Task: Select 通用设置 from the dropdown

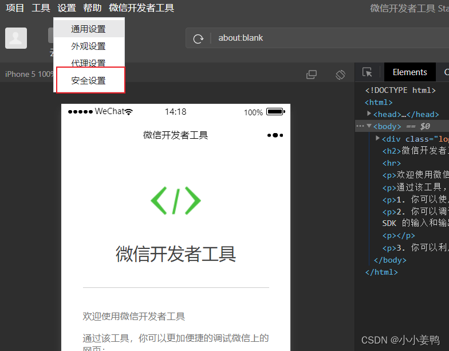Action: click(x=89, y=29)
